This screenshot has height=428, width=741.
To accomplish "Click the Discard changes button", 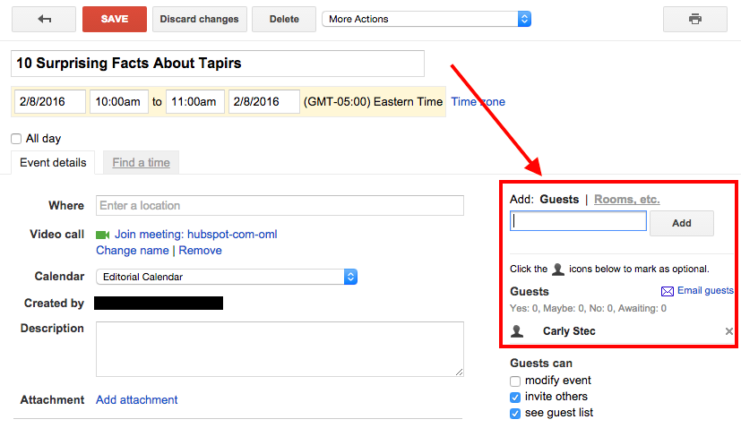I will [200, 19].
